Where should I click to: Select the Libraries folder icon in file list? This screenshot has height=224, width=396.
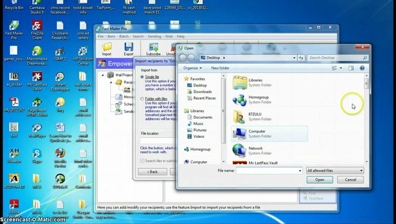tap(240, 82)
